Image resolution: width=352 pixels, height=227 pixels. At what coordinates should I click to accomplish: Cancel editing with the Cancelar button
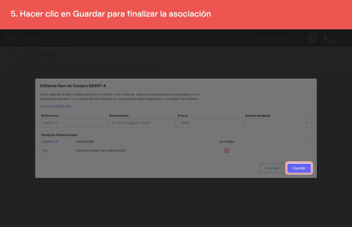272,168
